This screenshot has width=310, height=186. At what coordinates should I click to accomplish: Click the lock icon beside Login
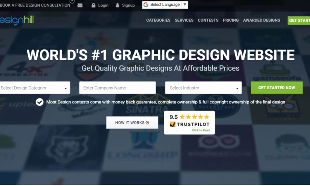click(93, 5)
